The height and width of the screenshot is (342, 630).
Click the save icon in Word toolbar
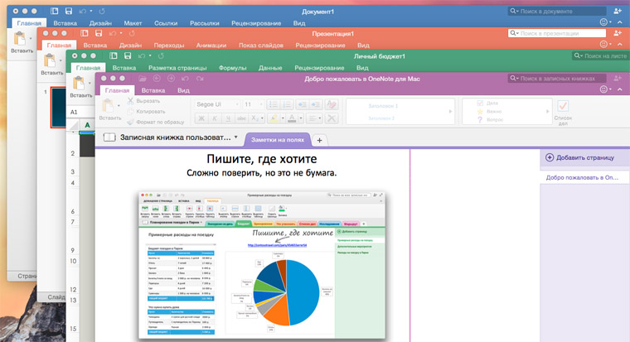pos(55,12)
